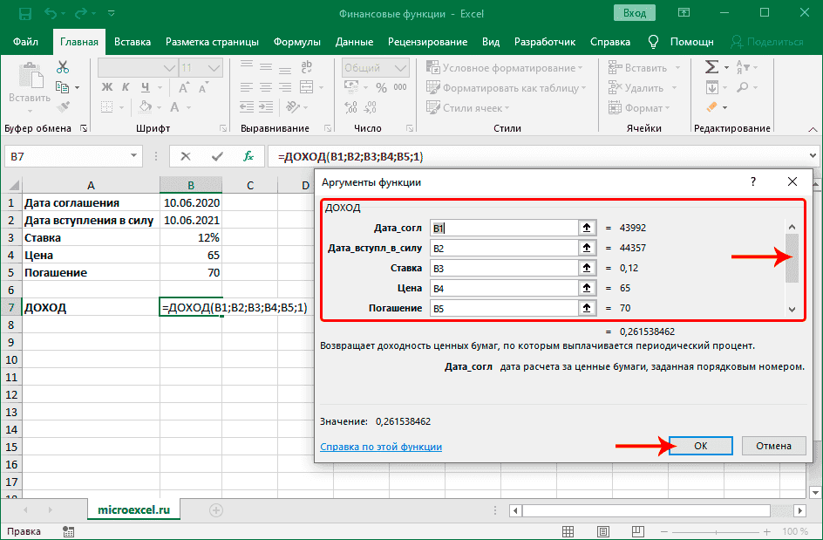Click range selector icon beside Ставка field
823x540 pixels.
click(587, 268)
